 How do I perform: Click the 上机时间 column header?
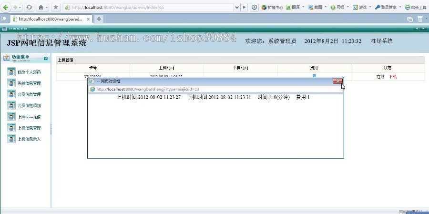pos(166,68)
